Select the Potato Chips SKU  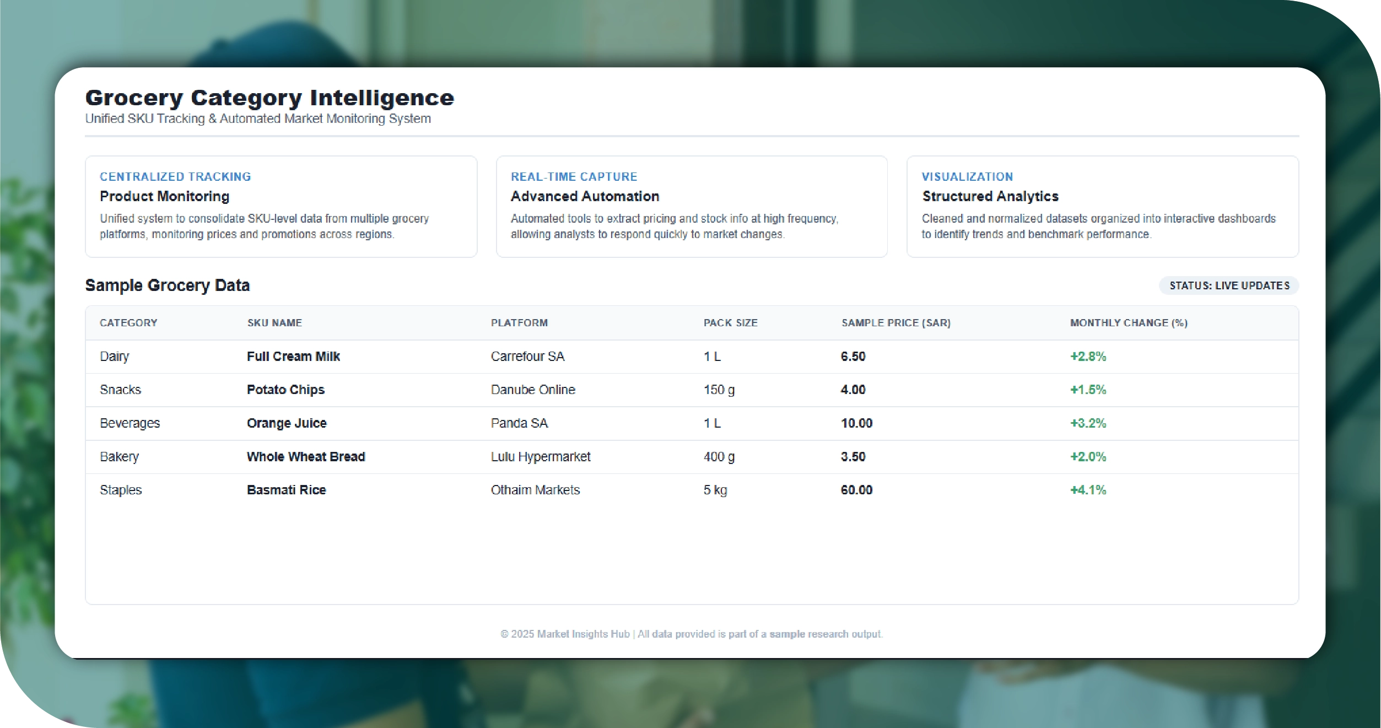[x=285, y=390]
